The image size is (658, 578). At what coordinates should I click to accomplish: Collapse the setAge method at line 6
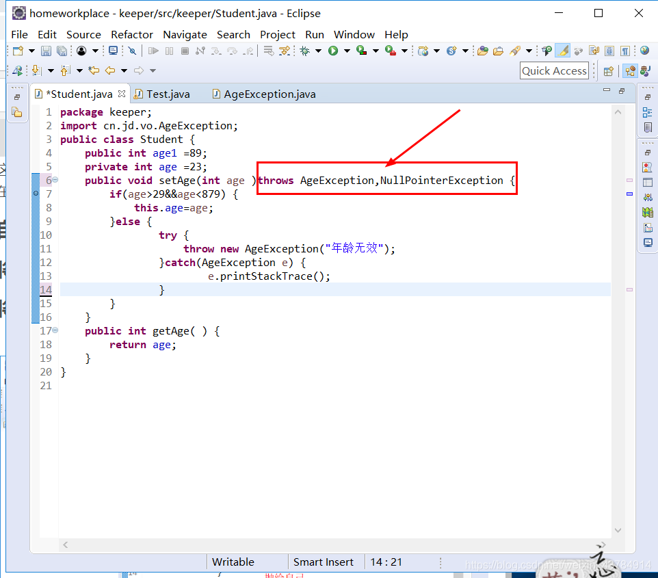tap(55, 181)
